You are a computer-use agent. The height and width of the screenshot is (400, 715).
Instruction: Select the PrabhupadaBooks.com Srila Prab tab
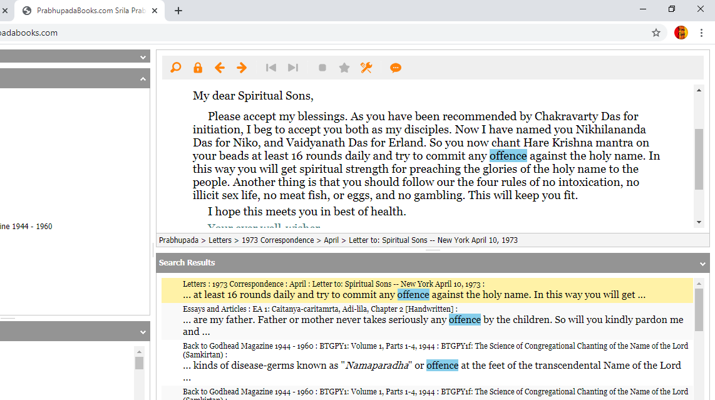point(90,11)
